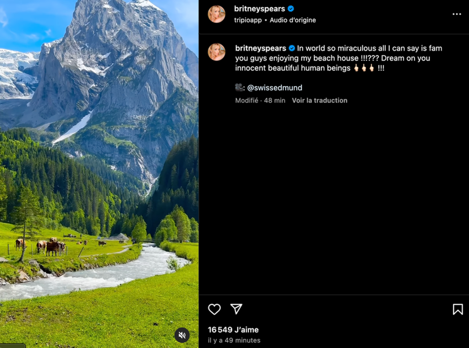
Task: Open the @swissedmund mention link
Action: click(276, 88)
